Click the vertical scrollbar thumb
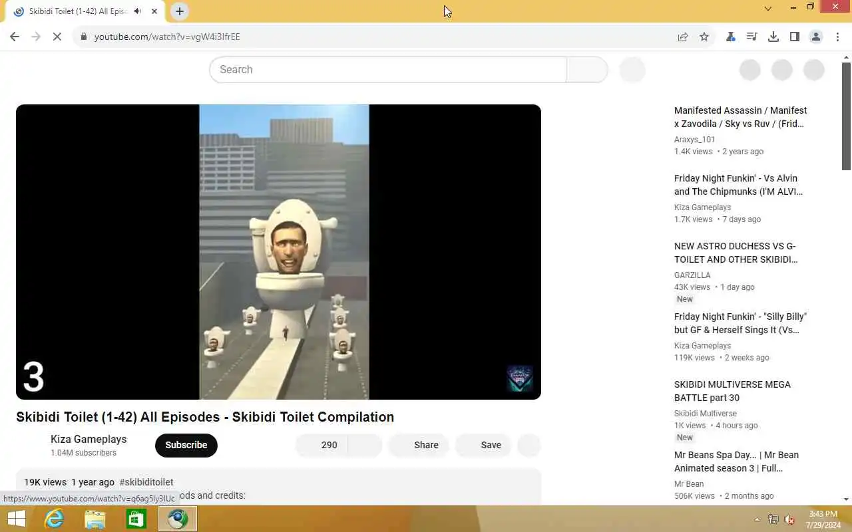Image resolution: width=852 pixels, height=532 pixels. pyautogui.click(x=847, y=116)
